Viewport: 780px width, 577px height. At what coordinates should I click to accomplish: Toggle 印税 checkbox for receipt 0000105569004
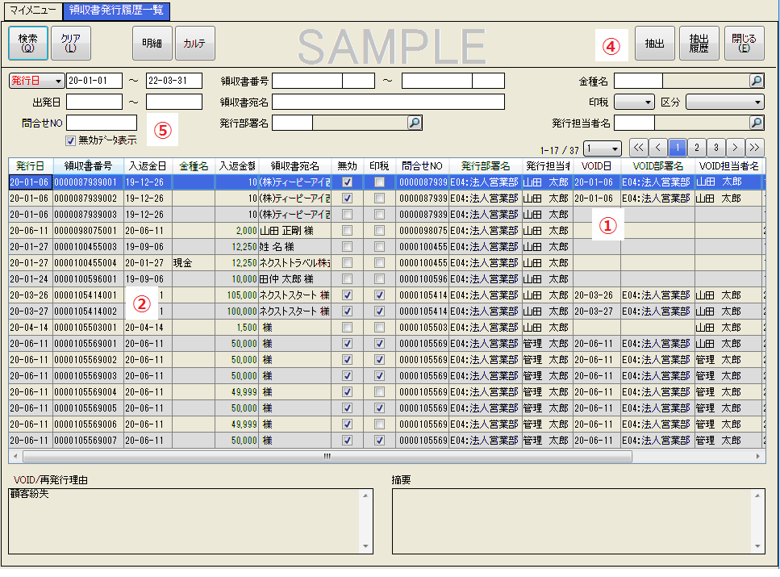coord(379,392)
